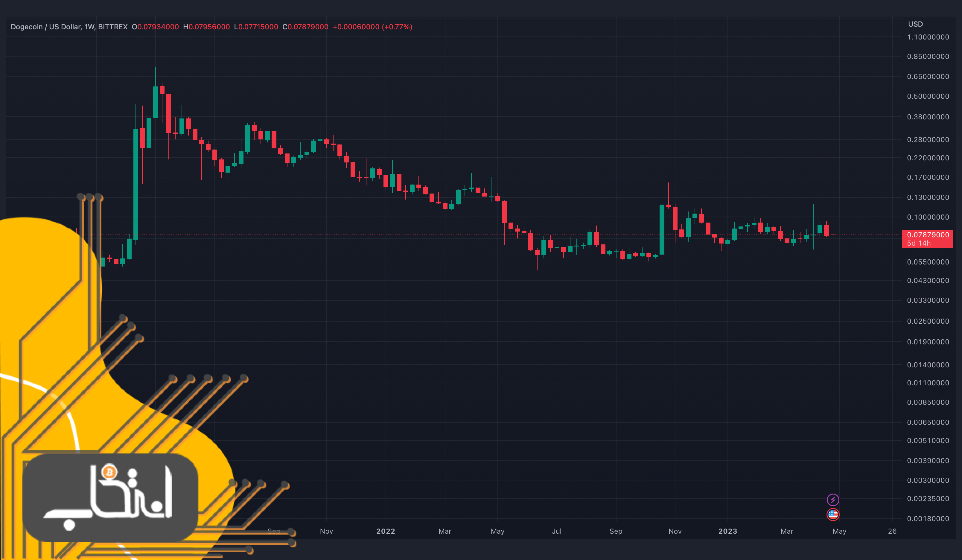Viewport: 962px width, 560px height.
Task: Click the Jul label on time axis
Action: [557, 531]
